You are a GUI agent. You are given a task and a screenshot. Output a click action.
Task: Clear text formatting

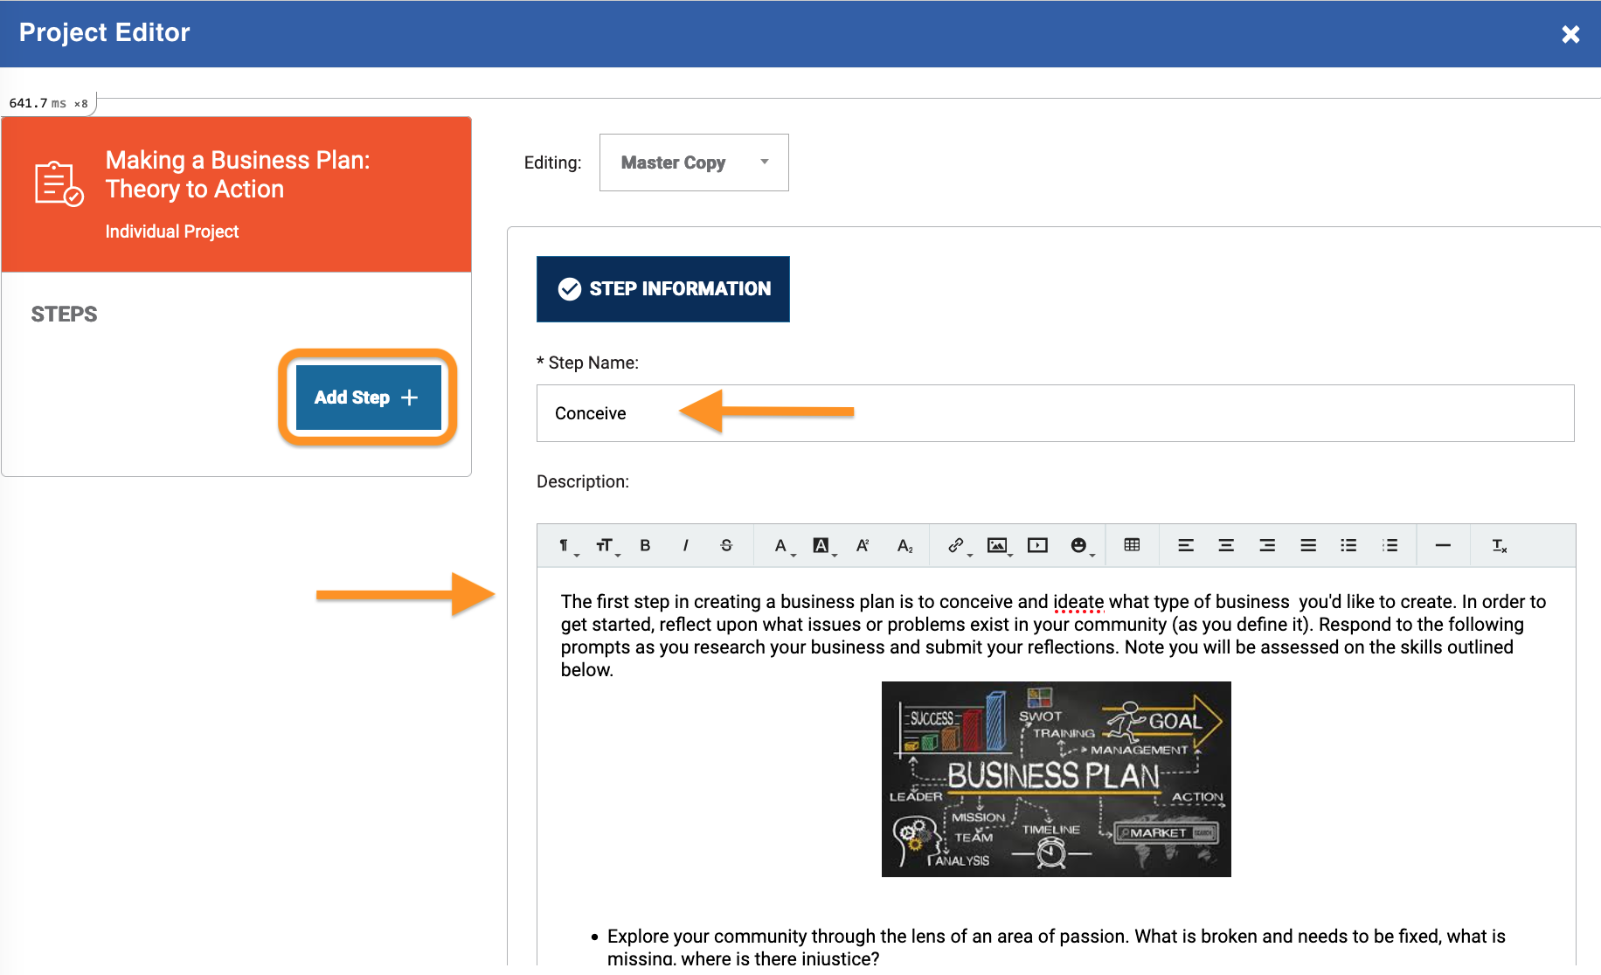point(1500,546)
